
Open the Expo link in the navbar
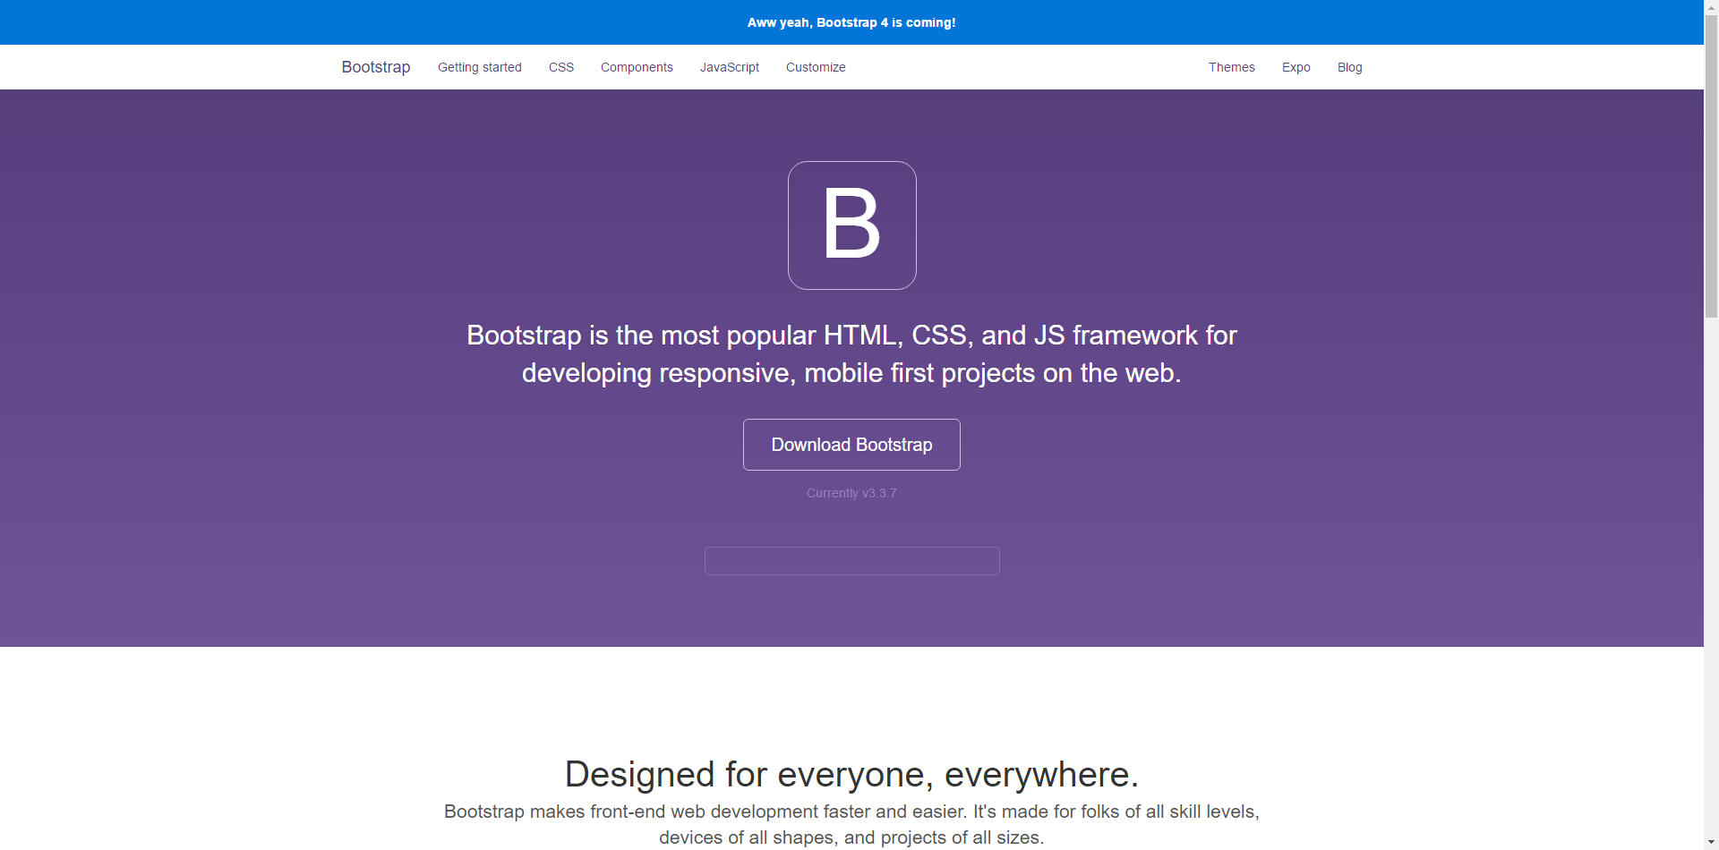tap(1296, 67)
